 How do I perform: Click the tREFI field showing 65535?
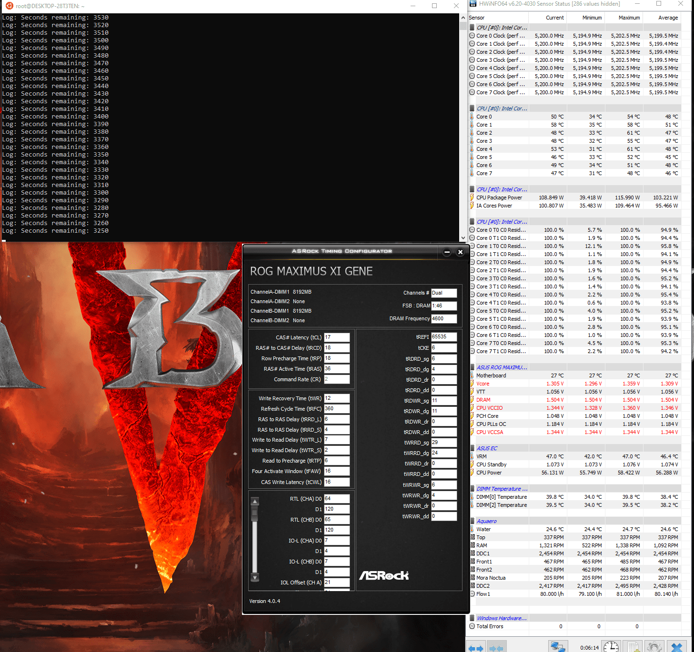444,337
